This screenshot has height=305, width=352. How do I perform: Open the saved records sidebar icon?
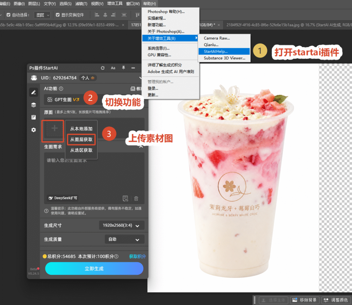click(33, 117)
